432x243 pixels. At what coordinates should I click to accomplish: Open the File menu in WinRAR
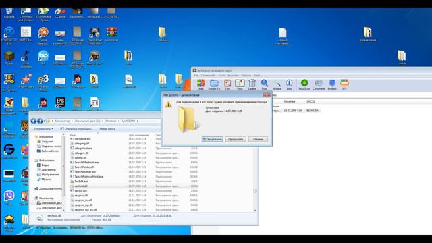196,75
